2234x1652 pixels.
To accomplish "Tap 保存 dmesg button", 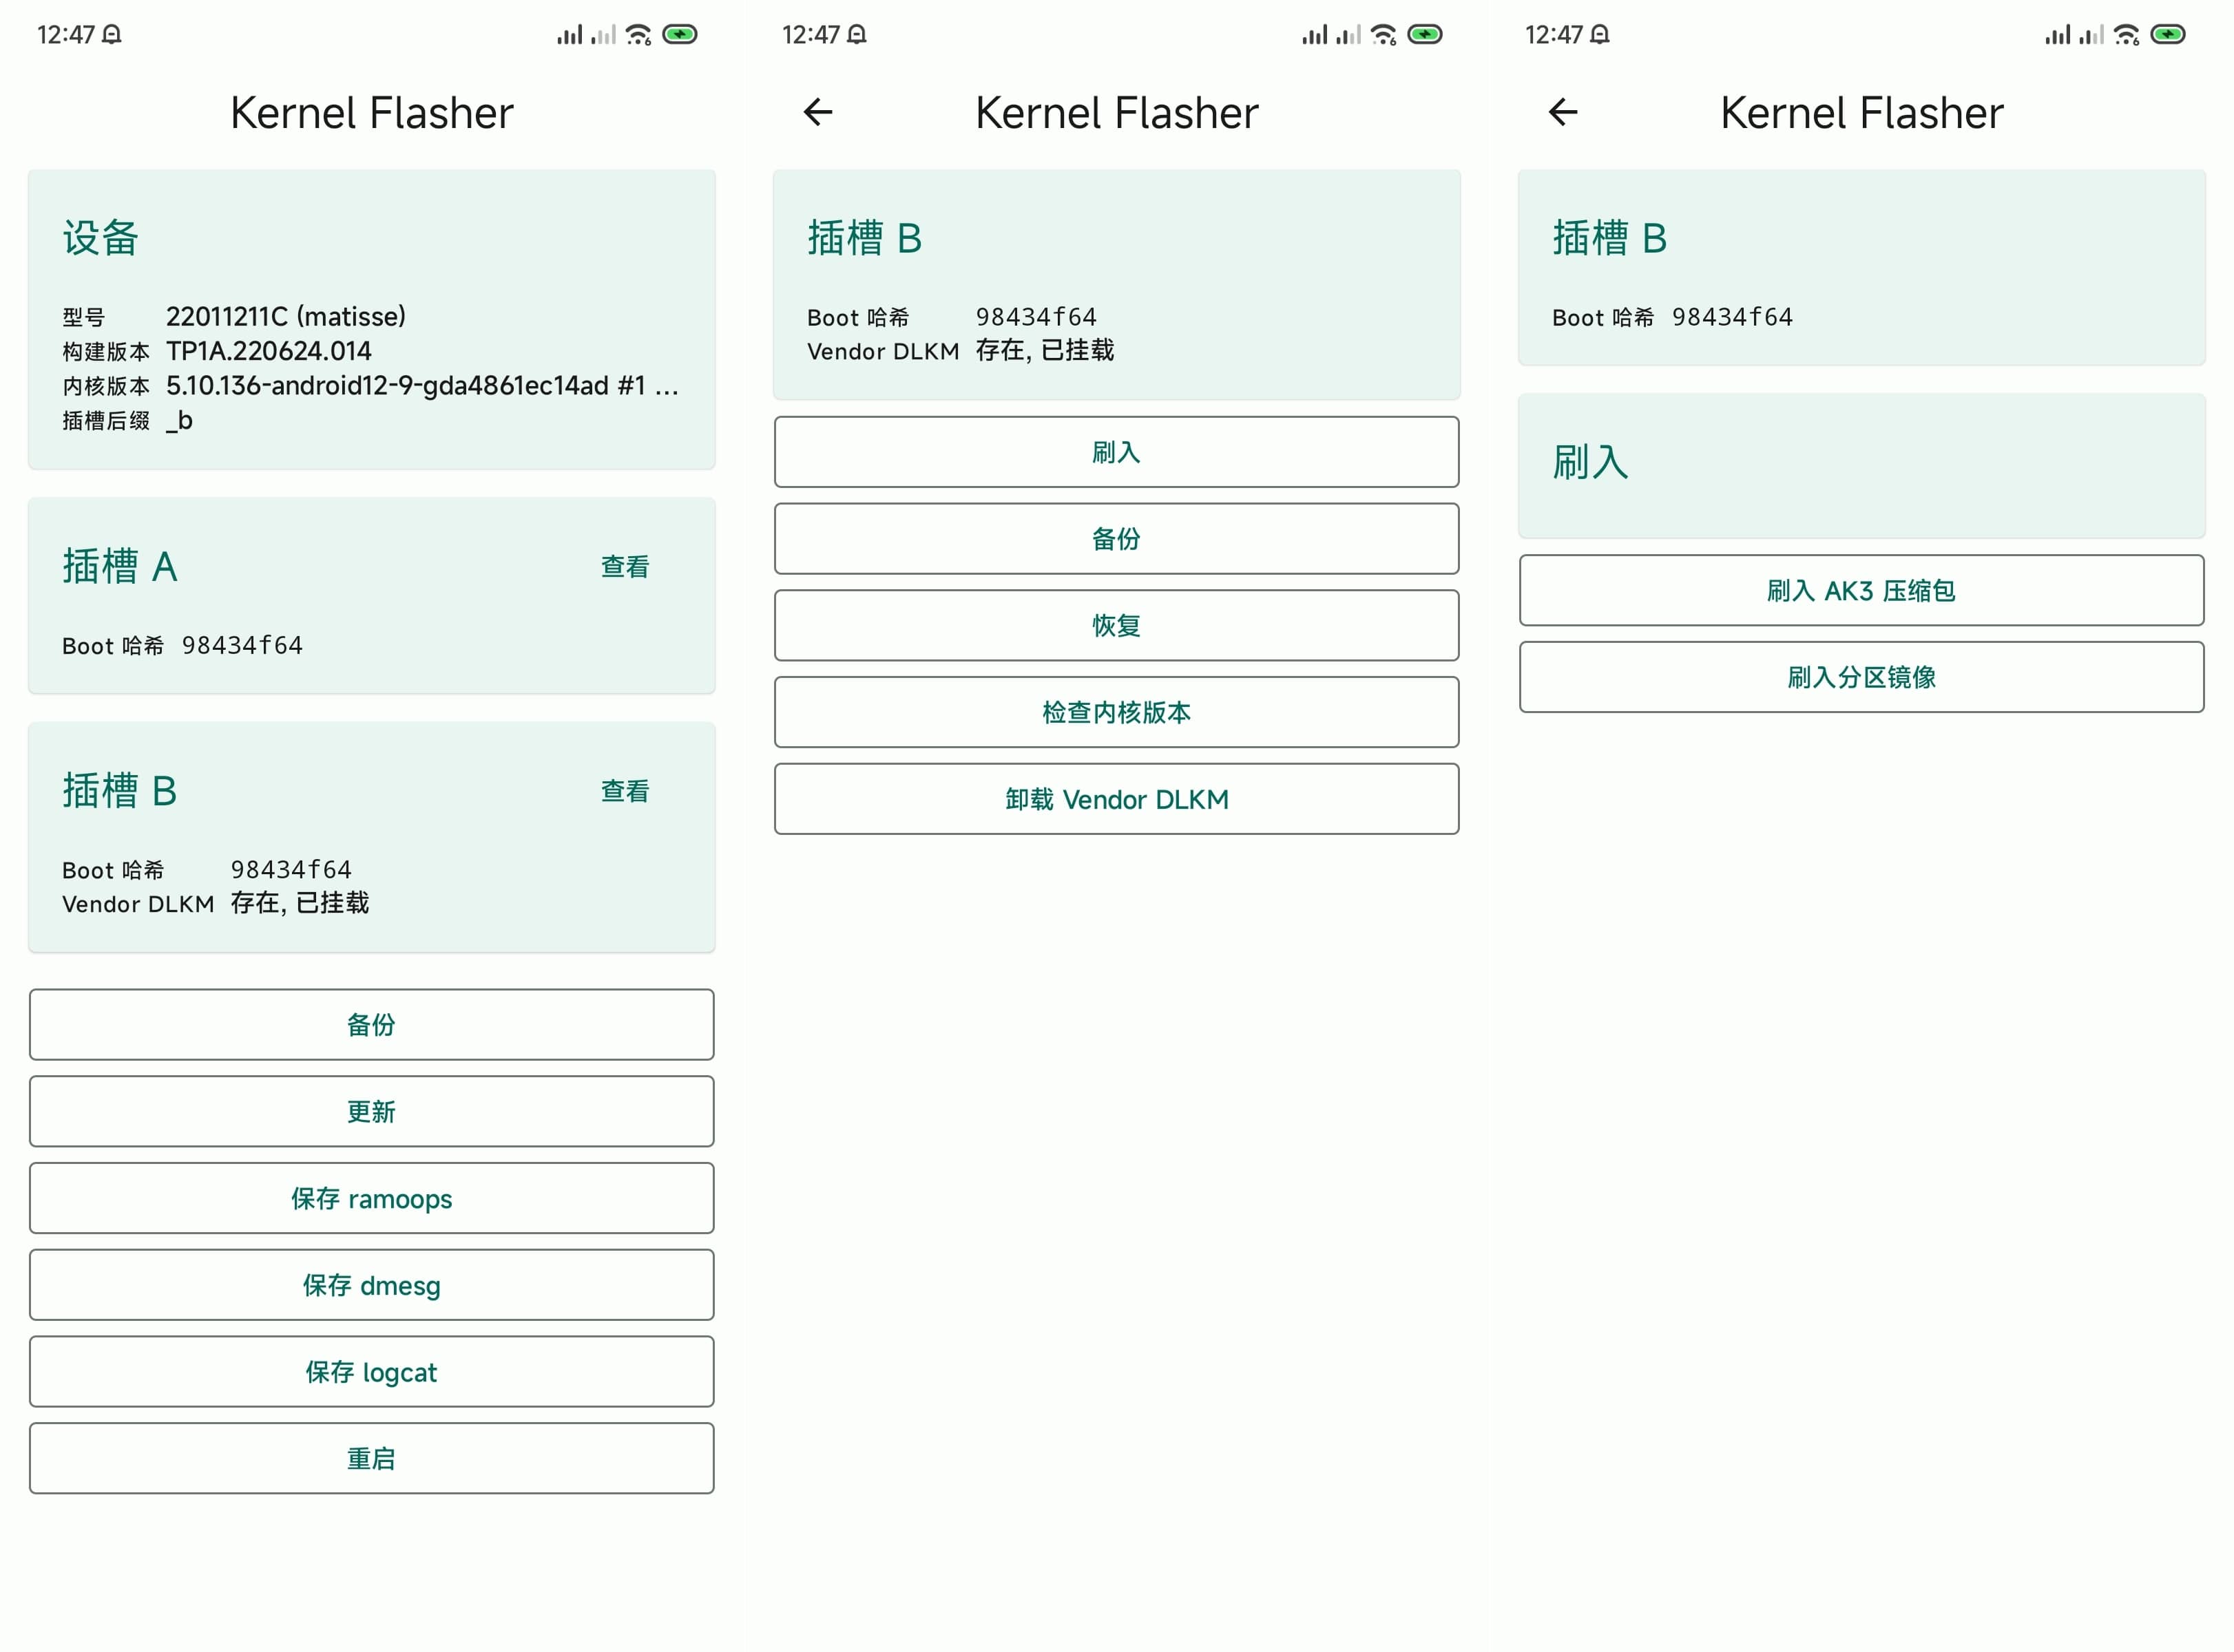I will tap(371, 1285).
